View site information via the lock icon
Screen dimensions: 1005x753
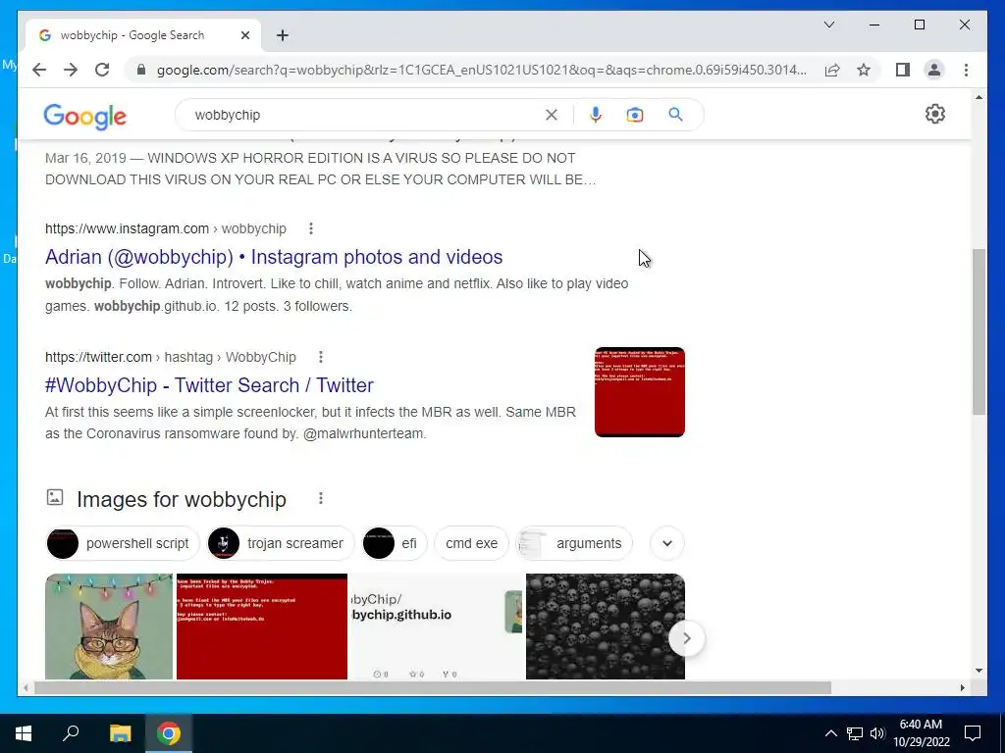click(141, 70)
